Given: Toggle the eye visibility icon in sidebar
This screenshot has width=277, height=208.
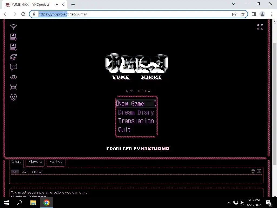Looking at the screenshot, I should [x=14, y=77].
